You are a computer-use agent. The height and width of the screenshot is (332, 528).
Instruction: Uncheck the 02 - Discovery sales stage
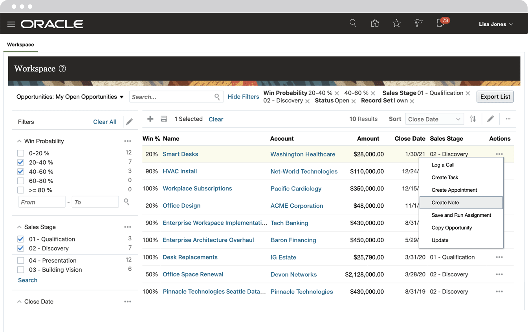tap(21, 249)
